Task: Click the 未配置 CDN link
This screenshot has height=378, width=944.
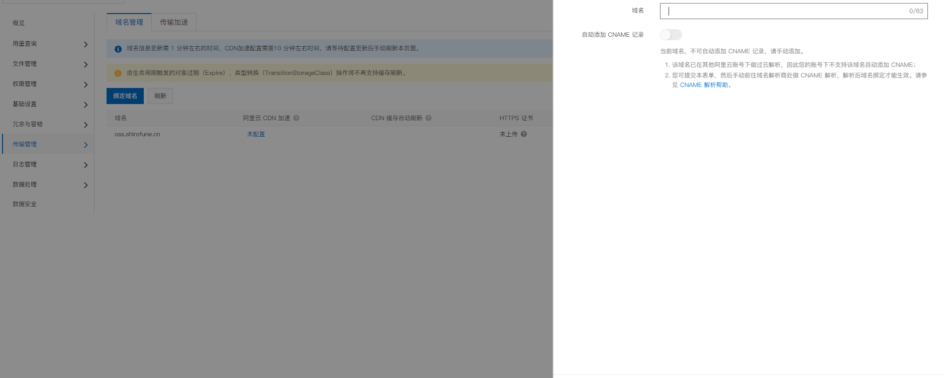Action: pyautogui.click(x=256, y=134)
